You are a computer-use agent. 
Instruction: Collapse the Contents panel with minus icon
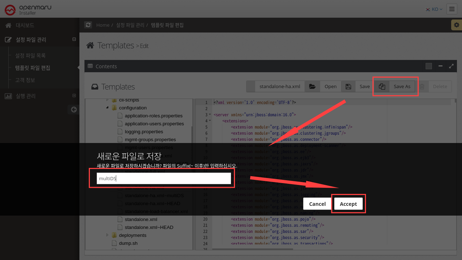pyautogui.click(x=440, y=66)
